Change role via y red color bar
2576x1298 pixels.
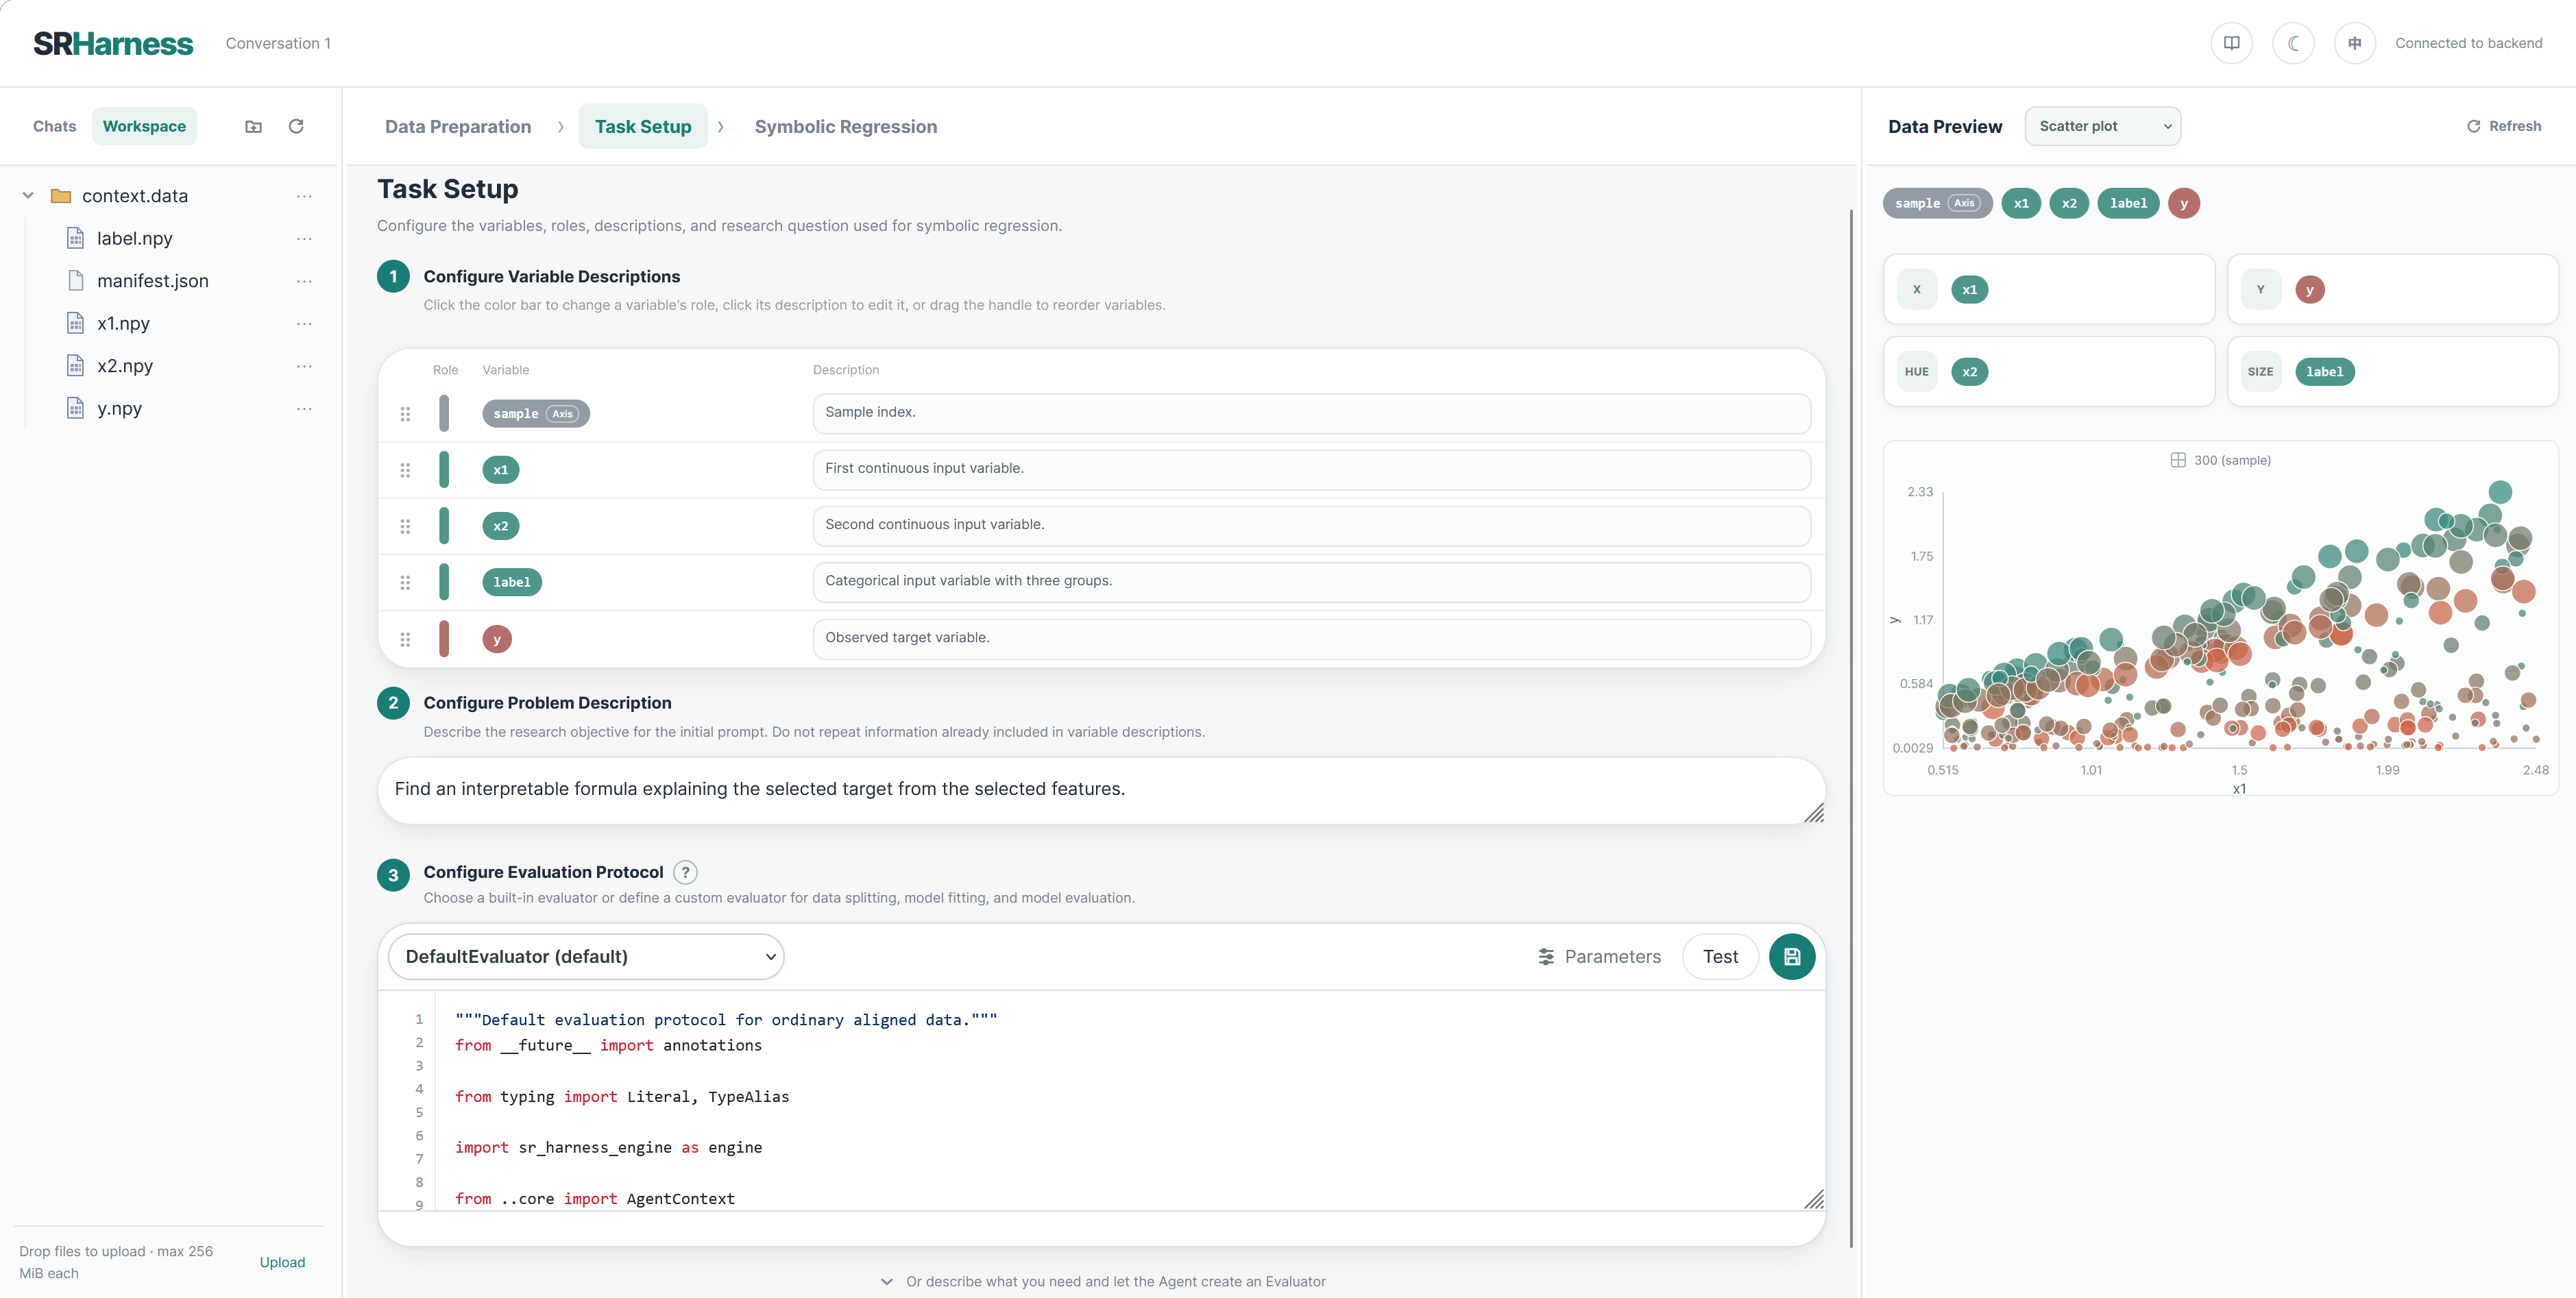[x=444, y=639]
